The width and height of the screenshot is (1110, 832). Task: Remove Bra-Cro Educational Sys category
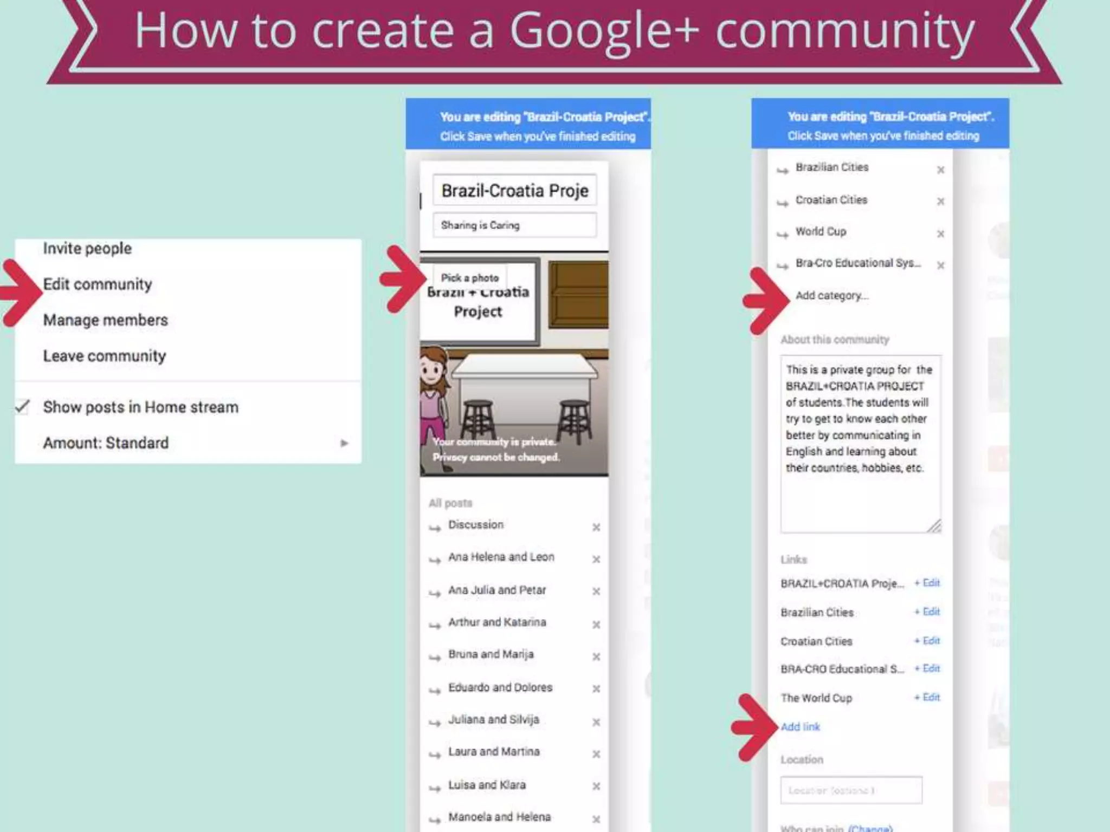click(940, 265)
